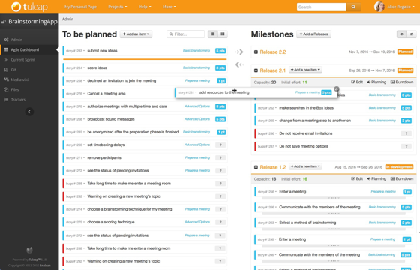
Task: Click the move-right double arrow icon
Action: (x=239, y=52)
